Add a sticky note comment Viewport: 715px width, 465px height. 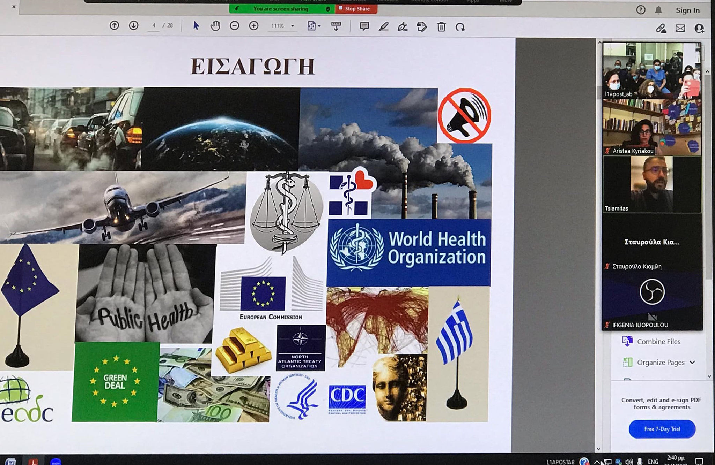364,26
